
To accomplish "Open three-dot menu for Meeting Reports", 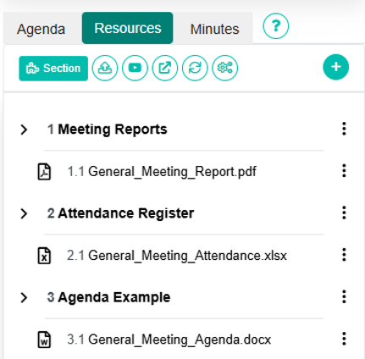I will coord(344,129).
